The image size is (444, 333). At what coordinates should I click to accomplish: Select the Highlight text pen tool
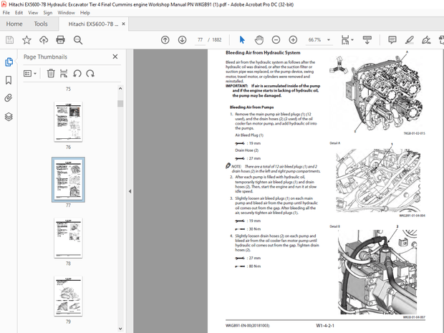click(x=409, y=40)
